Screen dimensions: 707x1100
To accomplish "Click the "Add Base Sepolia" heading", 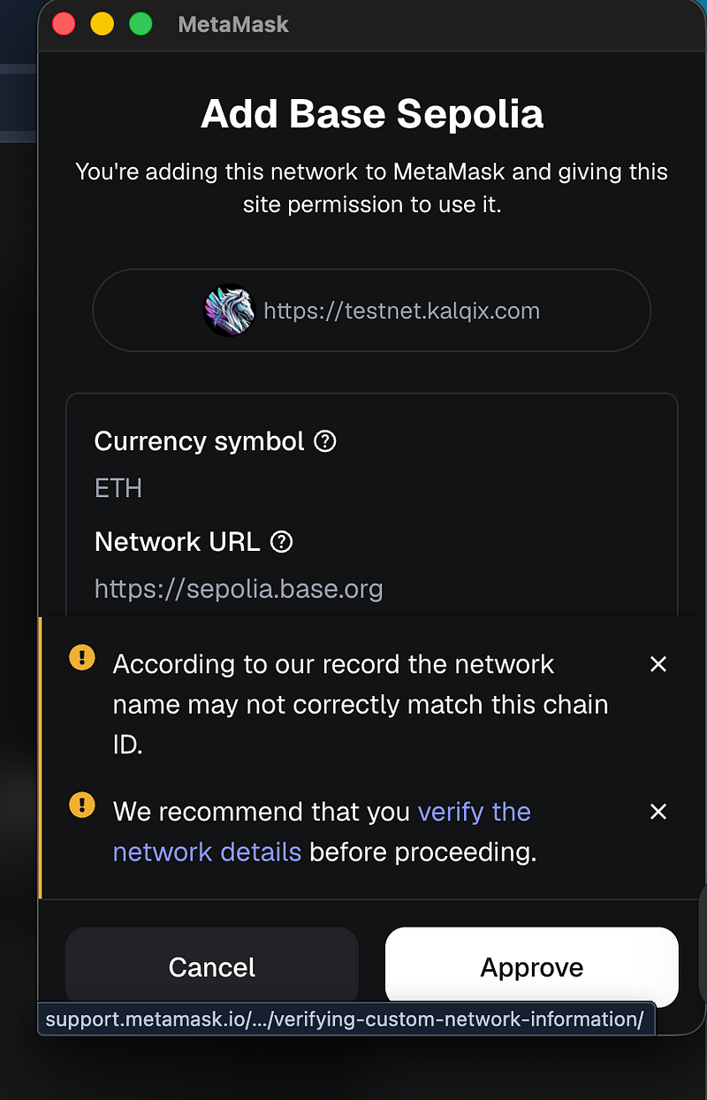I will pos(372,114).
